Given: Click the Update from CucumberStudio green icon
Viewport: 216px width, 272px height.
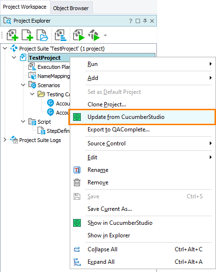Looking at the screenshot, I should (x=77, y=117).
